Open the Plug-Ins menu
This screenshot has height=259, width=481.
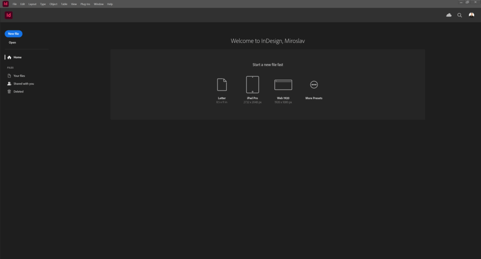pos(85,4)
